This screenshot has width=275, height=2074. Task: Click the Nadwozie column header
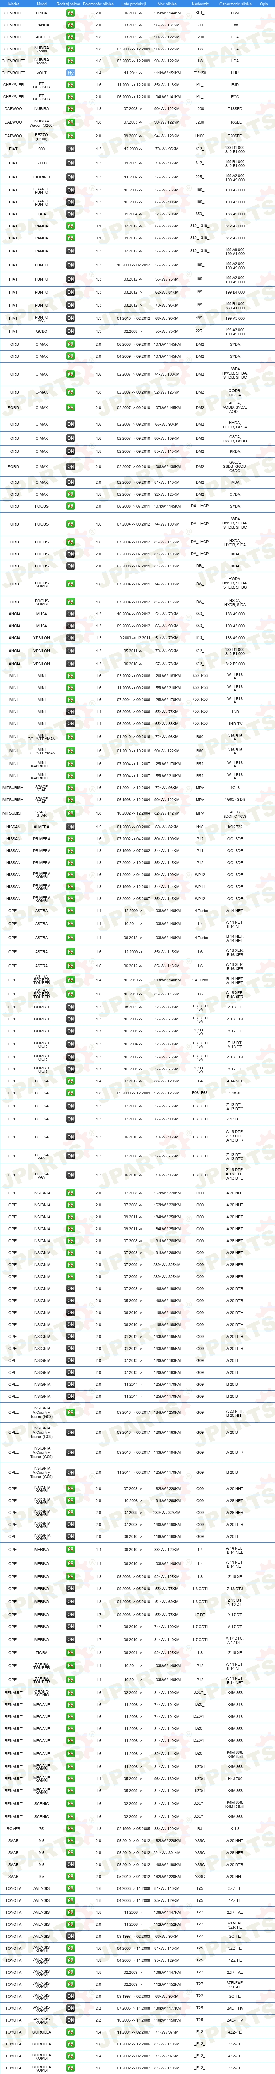click(x=200, y=3)
